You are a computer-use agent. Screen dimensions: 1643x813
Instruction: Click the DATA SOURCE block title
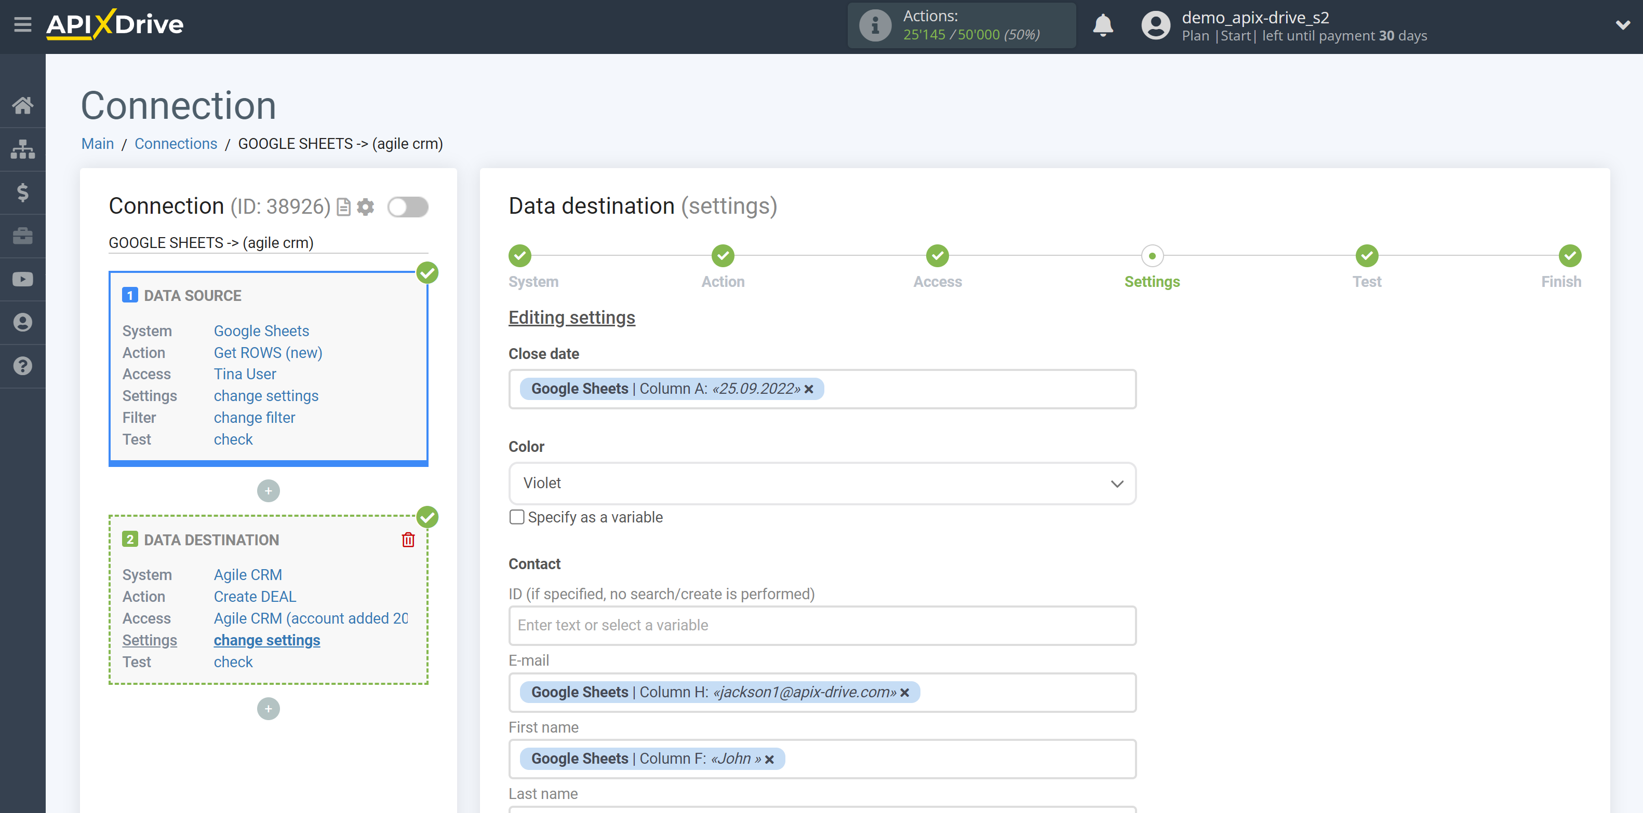point(193,296)
